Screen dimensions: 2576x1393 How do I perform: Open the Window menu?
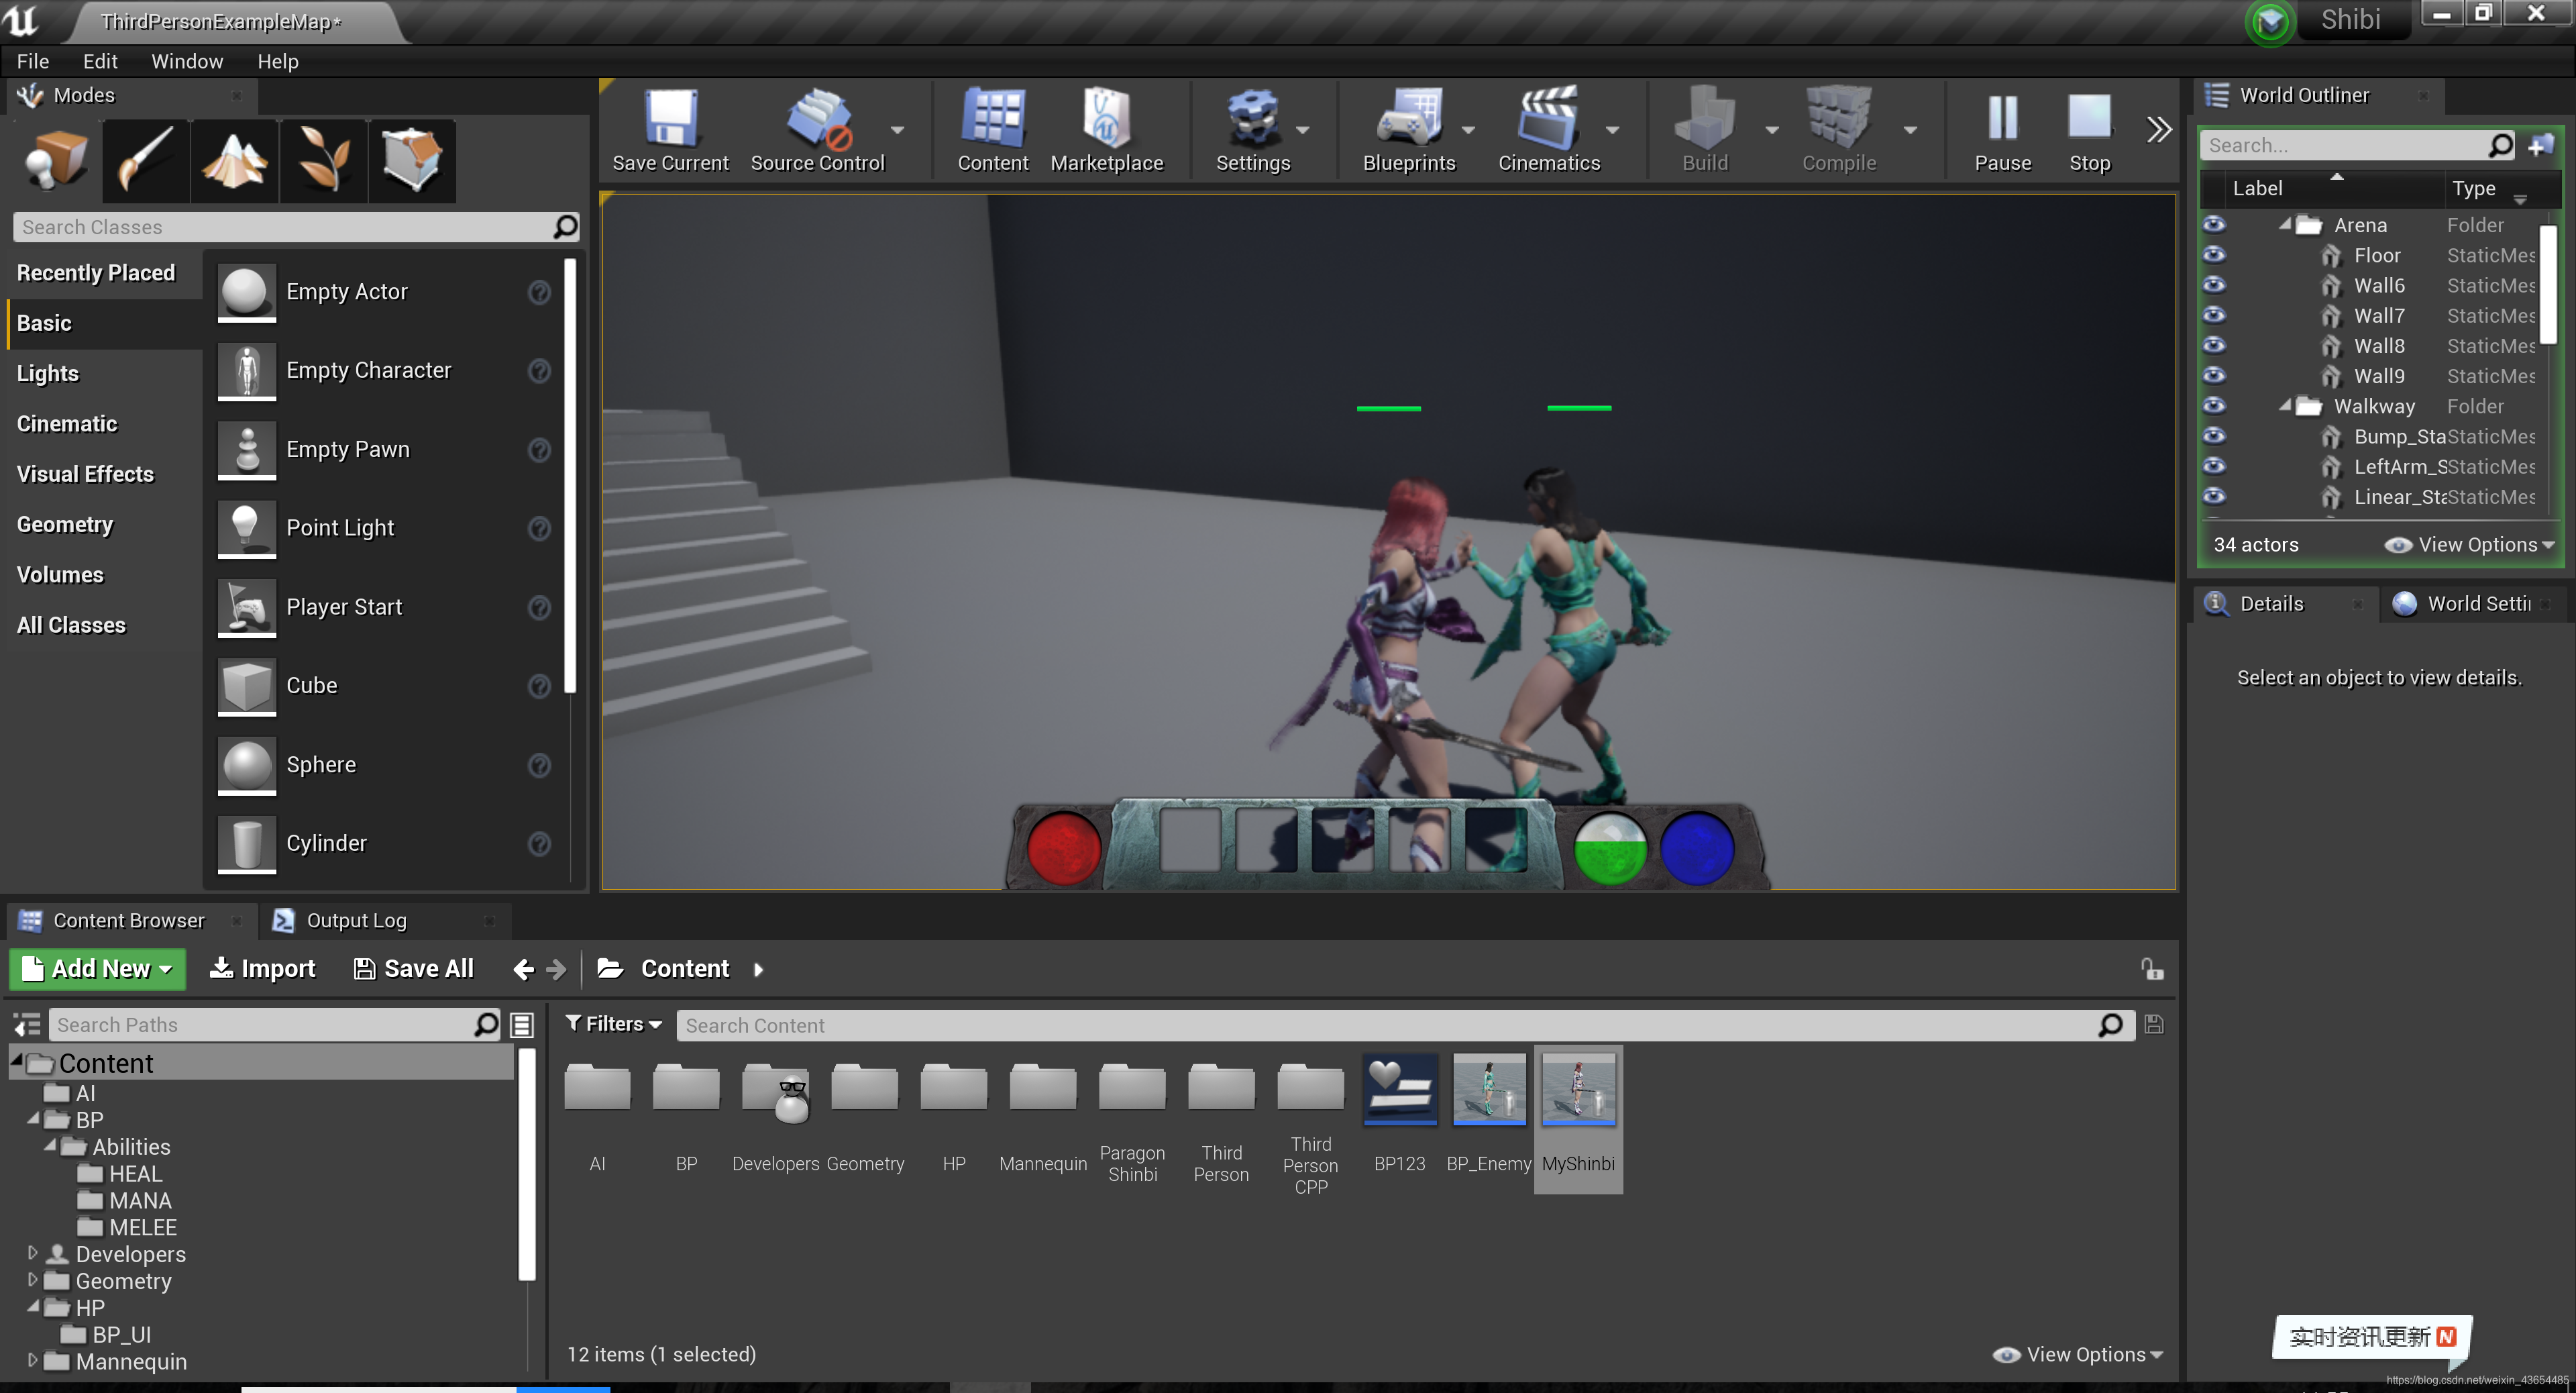point(187,61)
